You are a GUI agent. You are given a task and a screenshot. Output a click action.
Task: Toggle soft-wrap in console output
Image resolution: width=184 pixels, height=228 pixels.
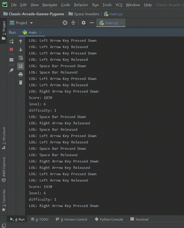21,58
